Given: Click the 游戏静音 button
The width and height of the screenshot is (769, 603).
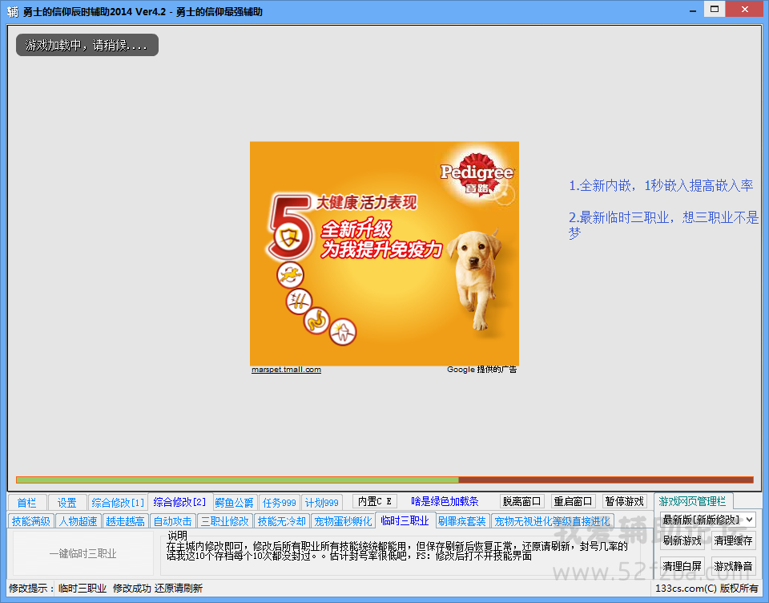Looking at the screenshot, I should 733,566.
